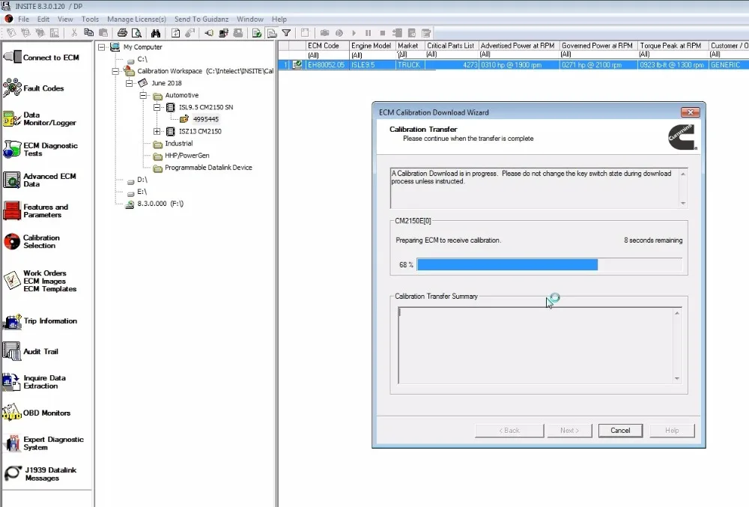Screen dimensions: 749x507
Task: Open Trip Information view
Action: coord(40,321)
